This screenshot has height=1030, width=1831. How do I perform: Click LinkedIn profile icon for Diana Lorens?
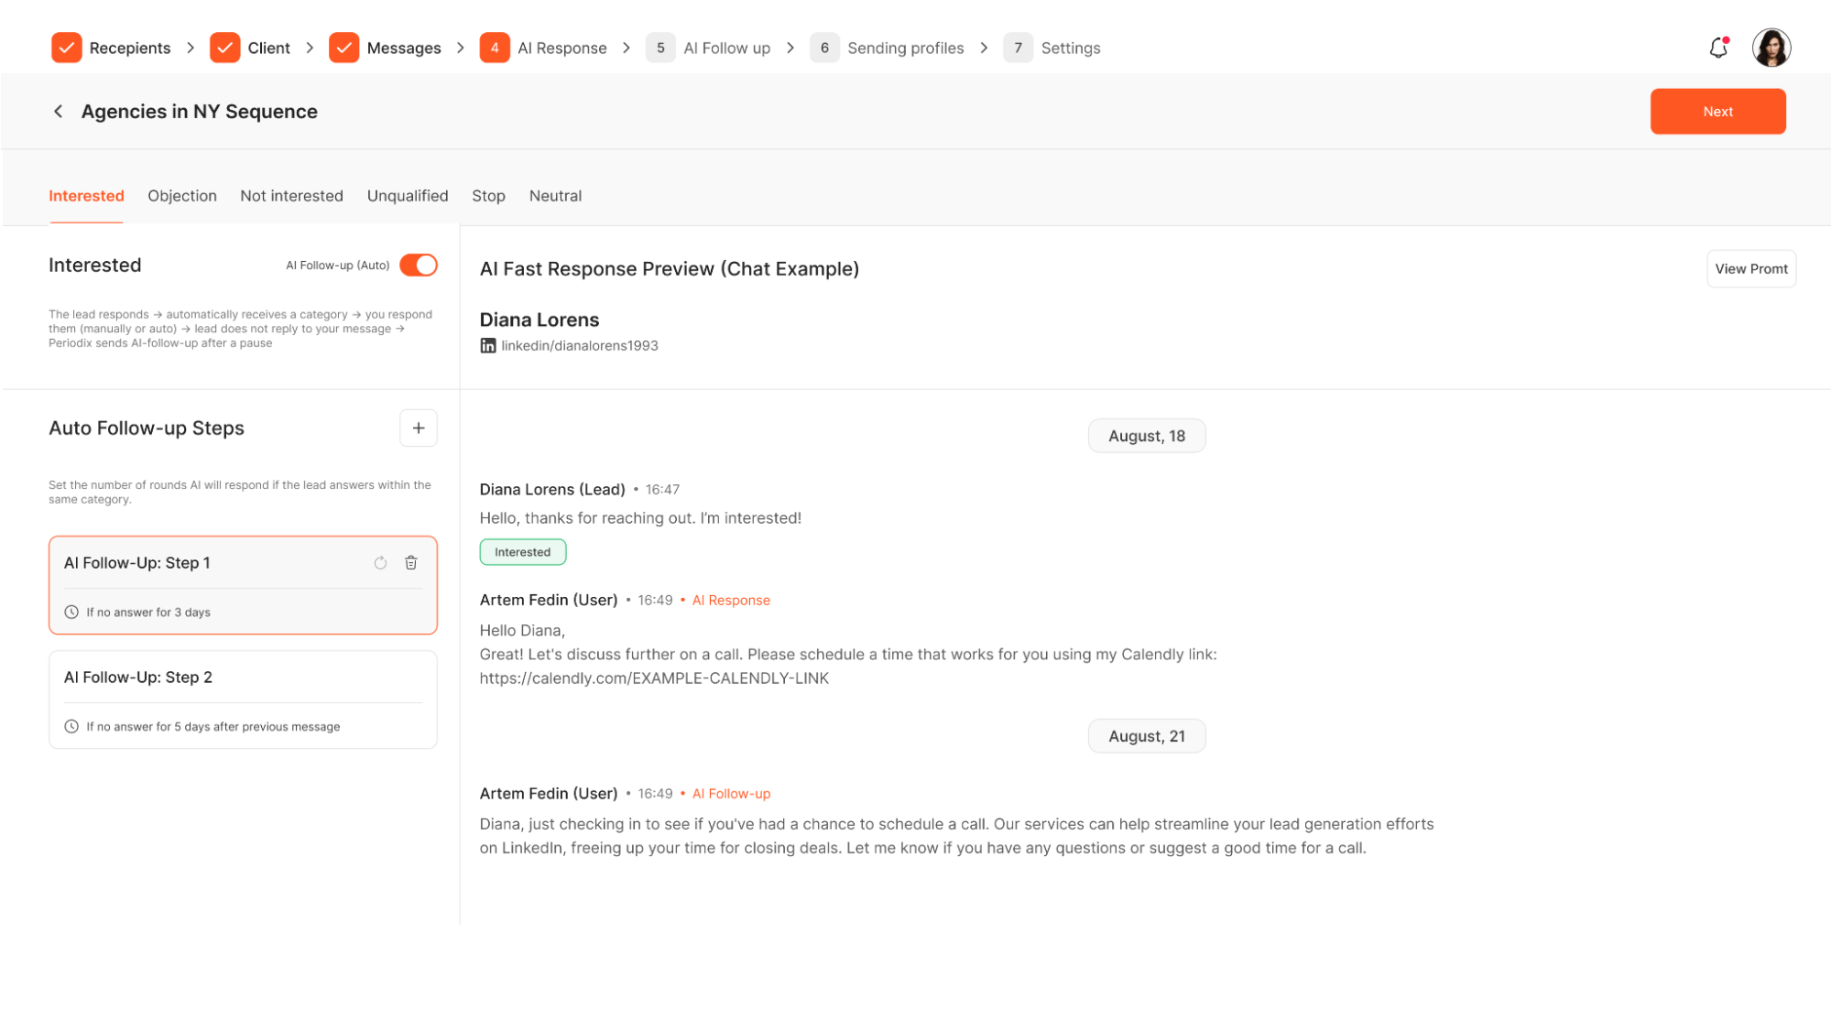pyautogui.click(x=488, y=346)
